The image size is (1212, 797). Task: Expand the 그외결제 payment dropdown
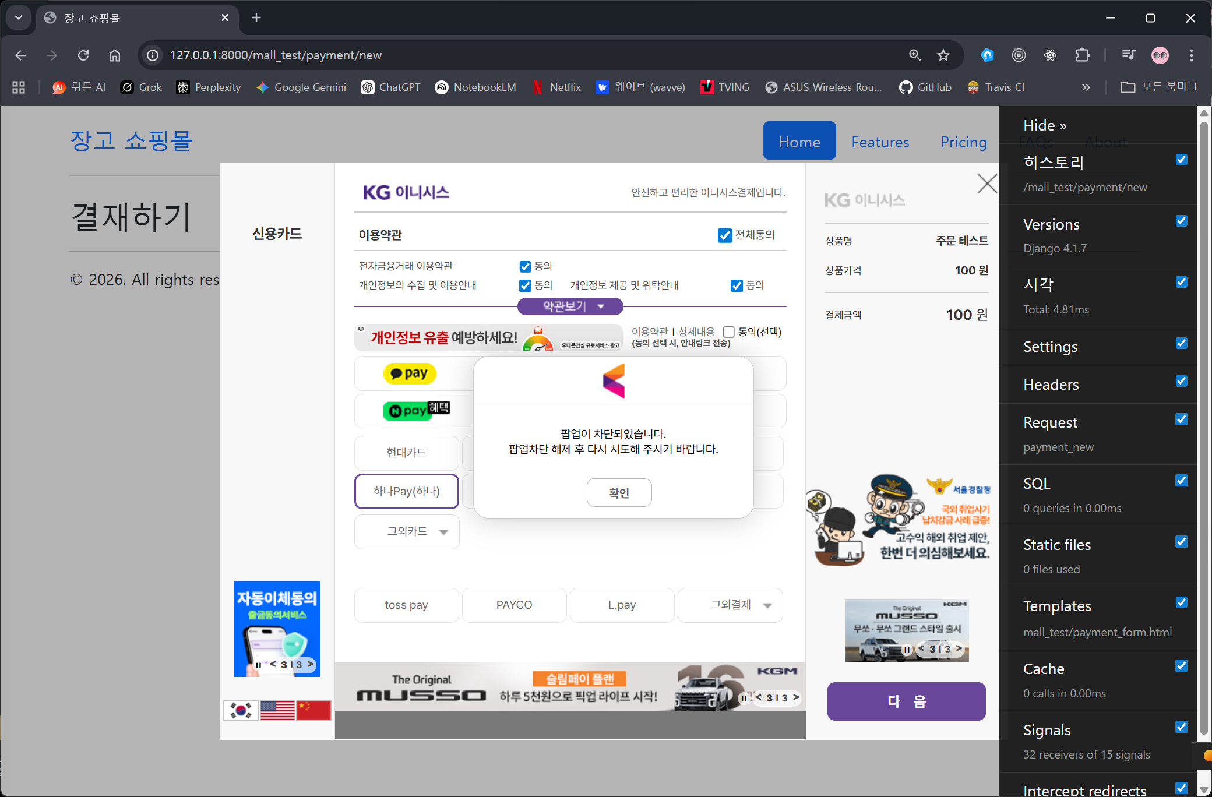coord(730,605)
